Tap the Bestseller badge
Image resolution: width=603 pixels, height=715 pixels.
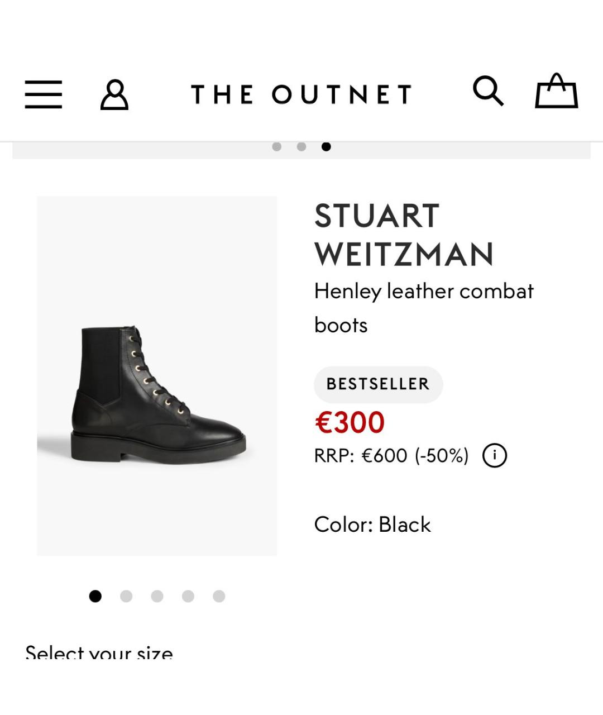click(x=379, y=384)
